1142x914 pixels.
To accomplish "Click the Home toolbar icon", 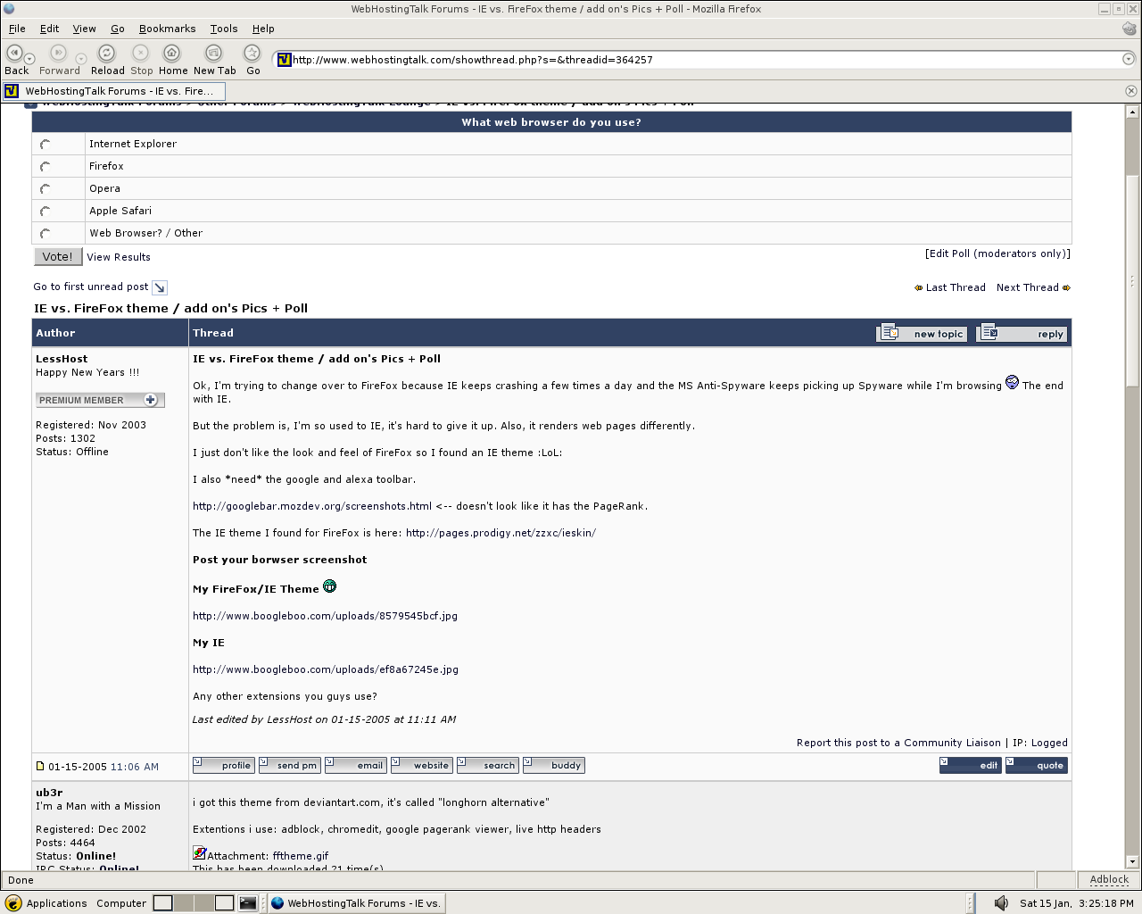I will pyautogui.click(x=172, y=54).
